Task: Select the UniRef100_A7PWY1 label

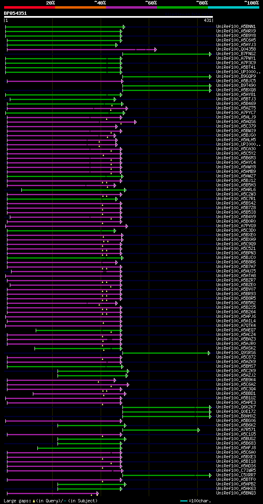Action: (x=236, y=58)
